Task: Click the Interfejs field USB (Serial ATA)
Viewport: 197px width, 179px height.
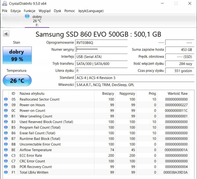Action: pyautogui.click(x=101, y=57)
